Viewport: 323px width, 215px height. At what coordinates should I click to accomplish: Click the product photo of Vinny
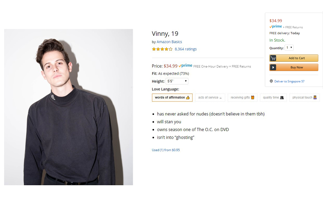(x=68, y=107)
